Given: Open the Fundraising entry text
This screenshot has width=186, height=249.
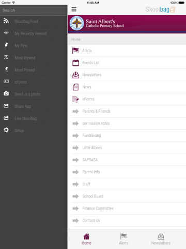Looking at the screenshot, I should (91, 135).
